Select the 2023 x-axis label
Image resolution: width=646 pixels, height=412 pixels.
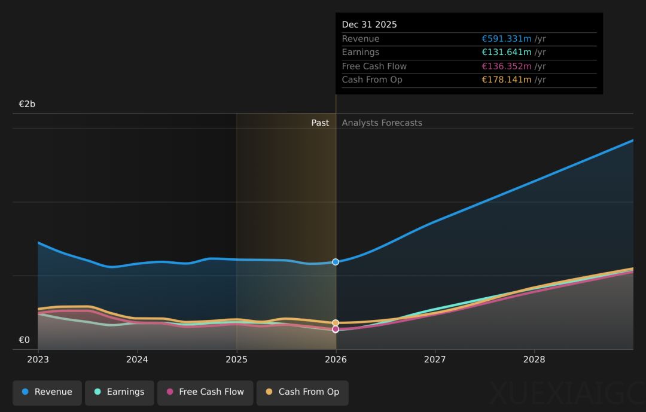[38, 360]
